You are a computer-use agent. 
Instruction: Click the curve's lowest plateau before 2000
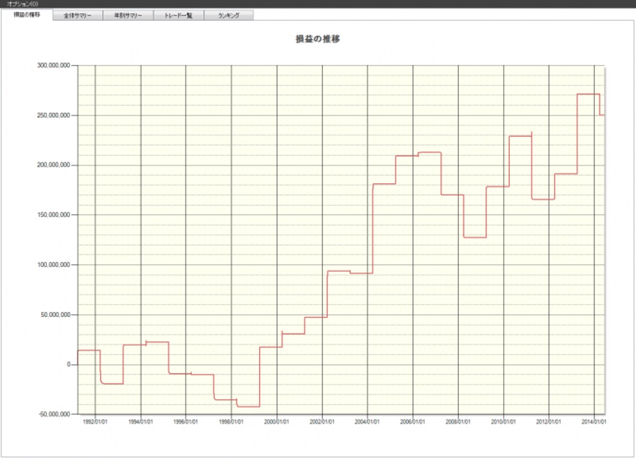click(248, 407)
